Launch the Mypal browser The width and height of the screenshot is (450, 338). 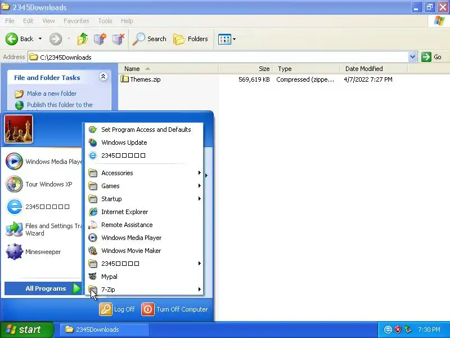tap(144, 277)
